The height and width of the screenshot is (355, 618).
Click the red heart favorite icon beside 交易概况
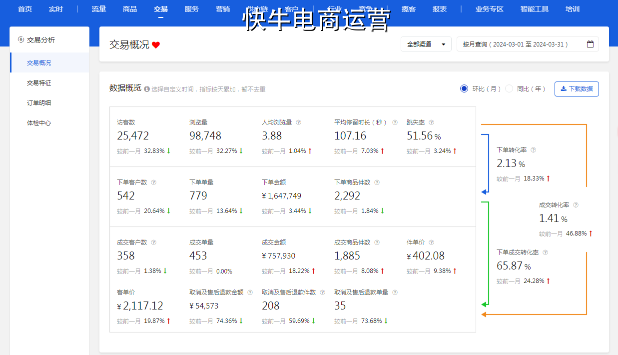pyautogui.click(x=156, y=44)
